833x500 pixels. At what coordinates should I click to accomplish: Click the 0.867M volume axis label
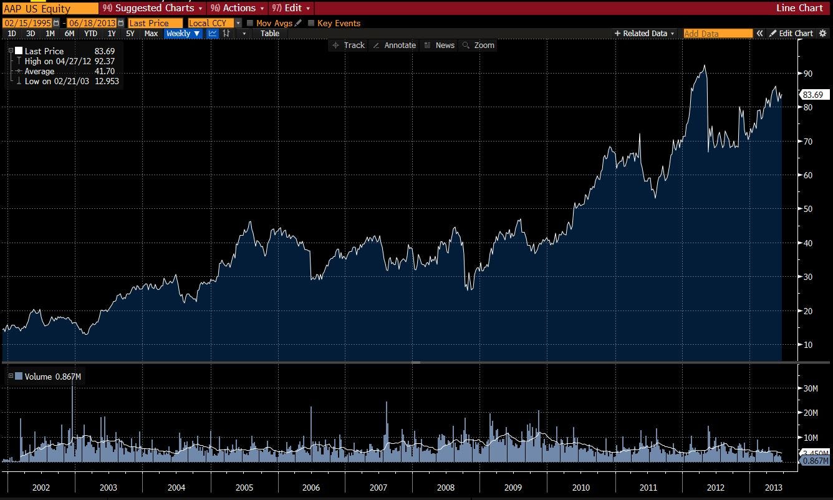click(816, 461)
